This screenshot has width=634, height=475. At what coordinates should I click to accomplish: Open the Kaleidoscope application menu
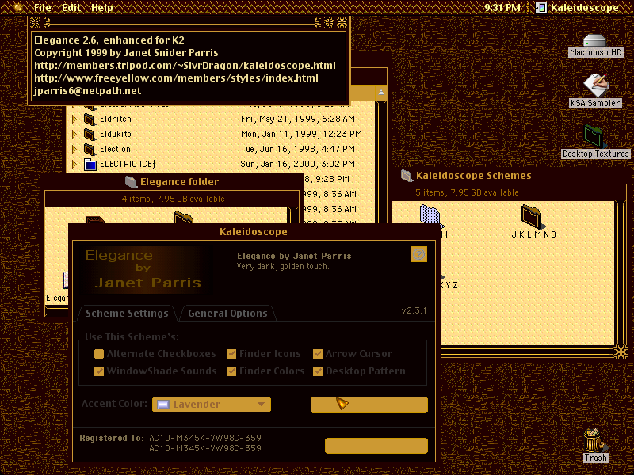(578, 7)
